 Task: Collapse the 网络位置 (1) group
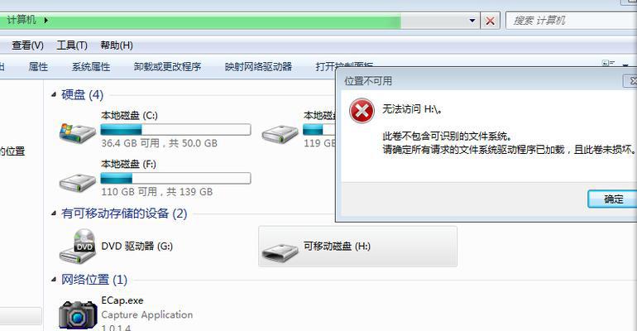[x=54, y=280]
